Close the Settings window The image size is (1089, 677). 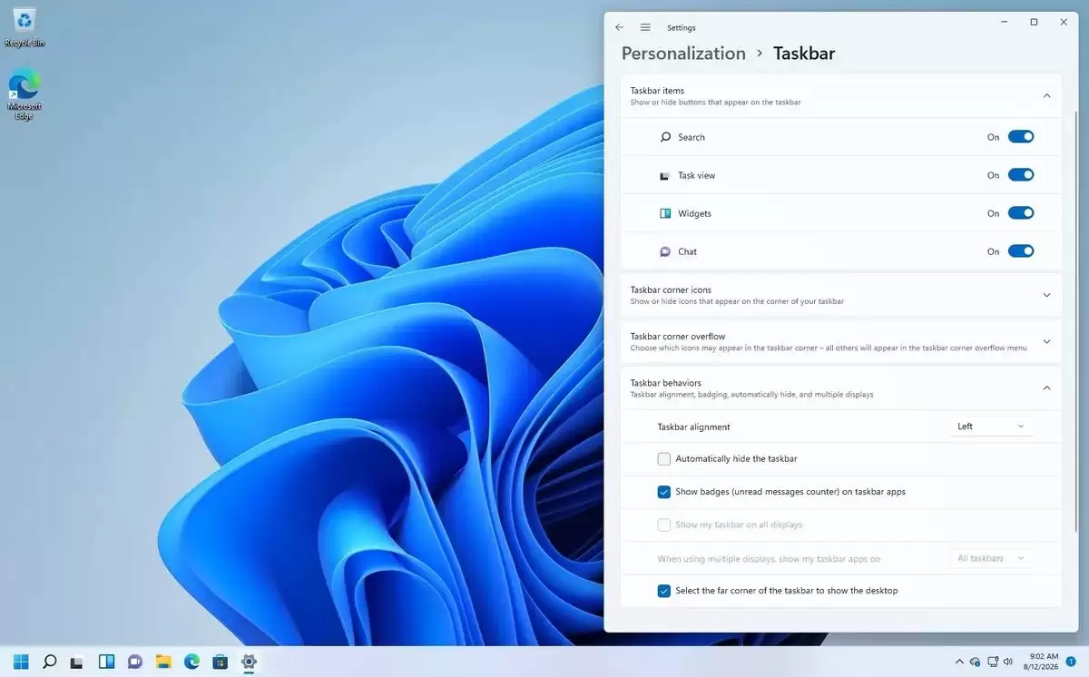point(1064,22)
